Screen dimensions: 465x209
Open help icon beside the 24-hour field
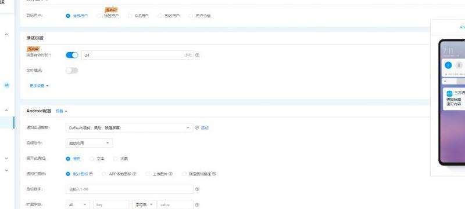point(197,55)
